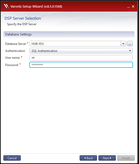Click the Database Settings section header
Screen dimensions: 139x164
click(69, 34)
